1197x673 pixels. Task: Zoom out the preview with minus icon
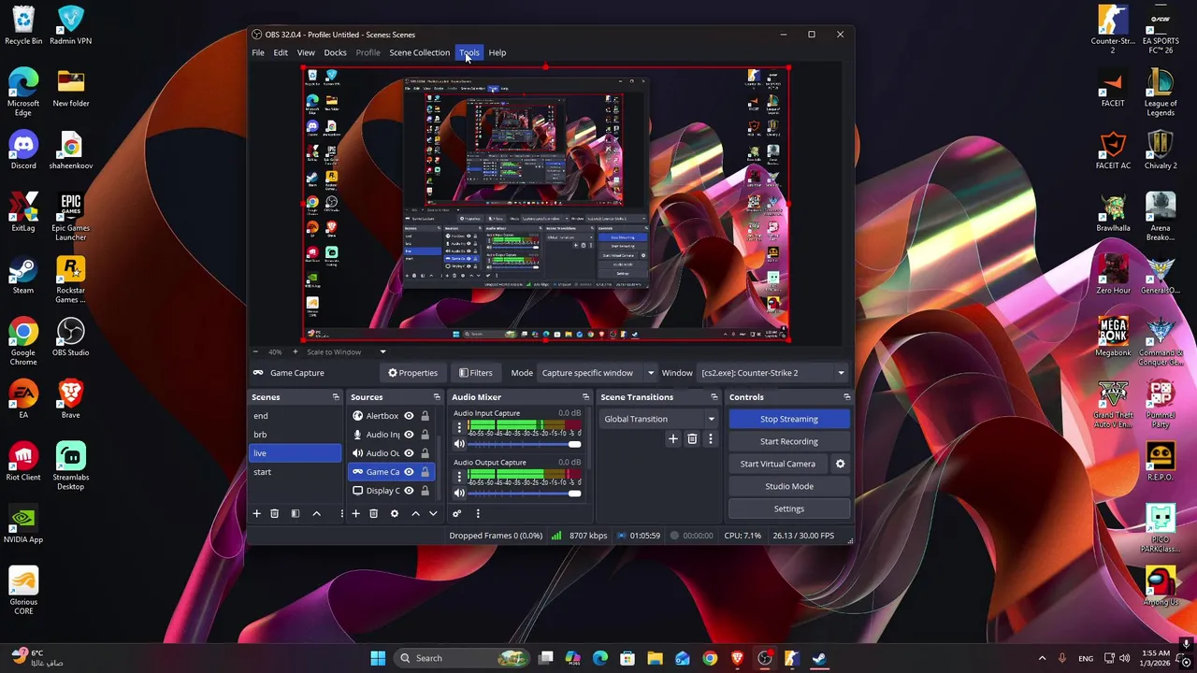pyautogui.click(x=257, y=351)
